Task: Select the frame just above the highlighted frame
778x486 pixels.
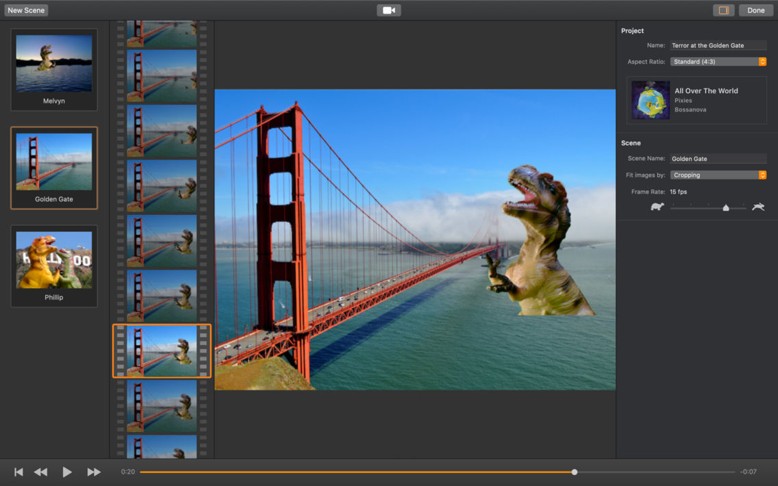Action: pyautogui.click(x=162, y=296)
